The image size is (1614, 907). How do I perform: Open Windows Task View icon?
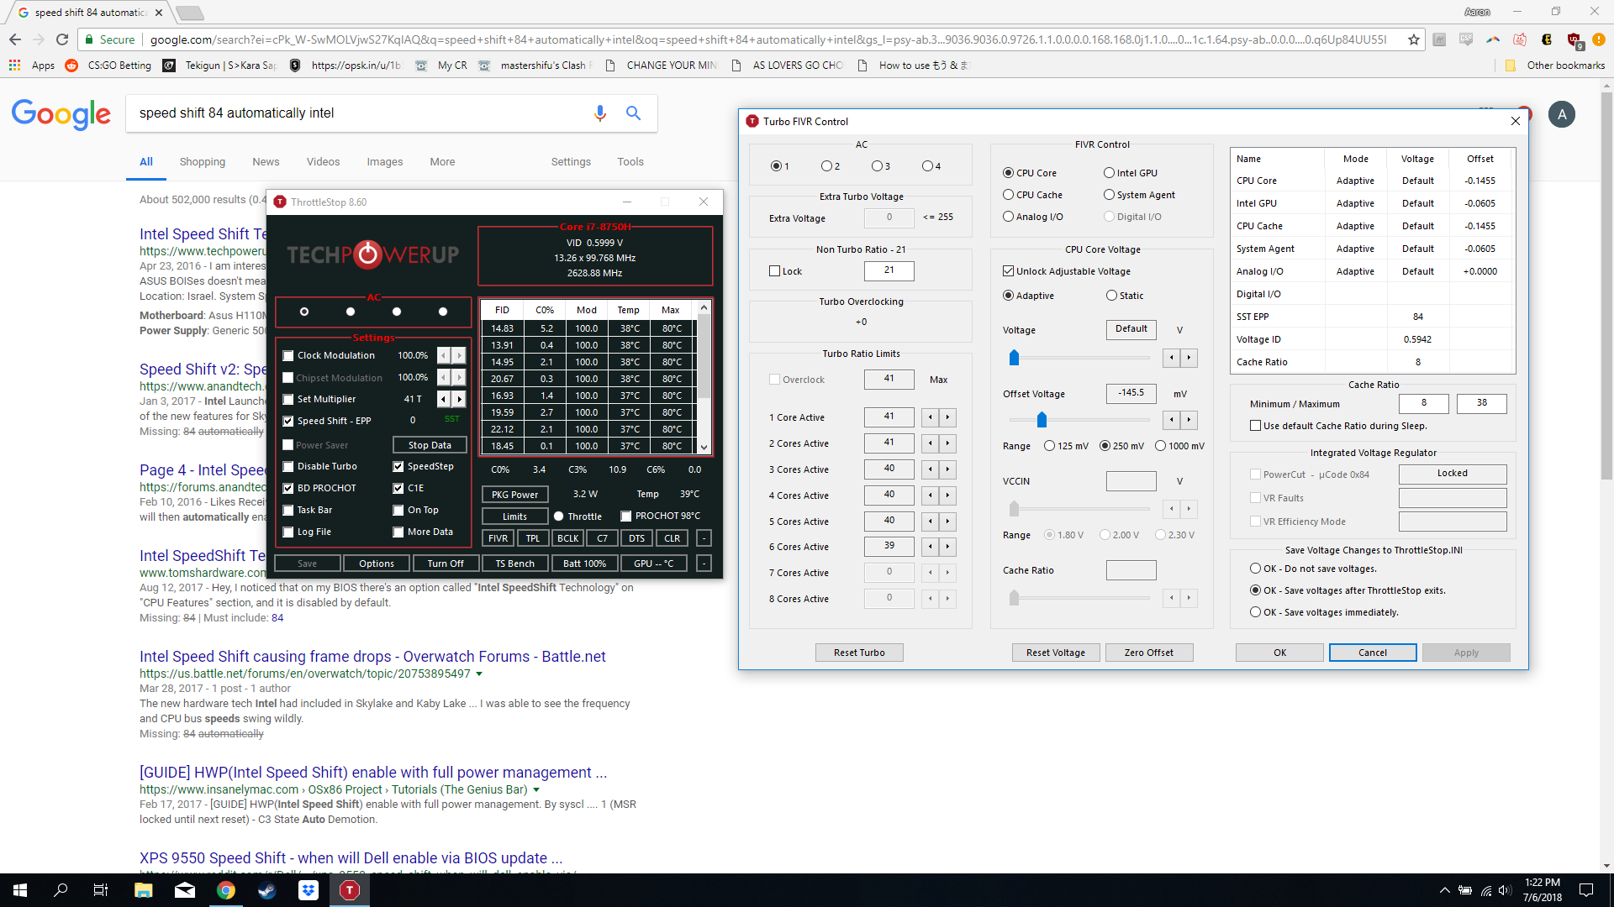[x=101, y=890]
